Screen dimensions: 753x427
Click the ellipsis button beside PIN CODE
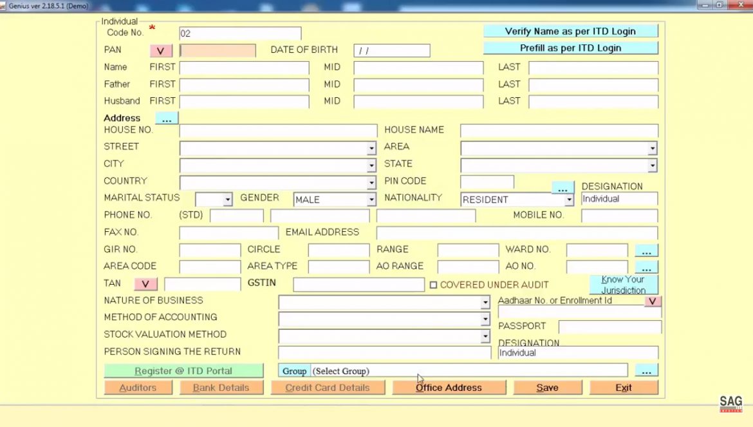(563, 187)
